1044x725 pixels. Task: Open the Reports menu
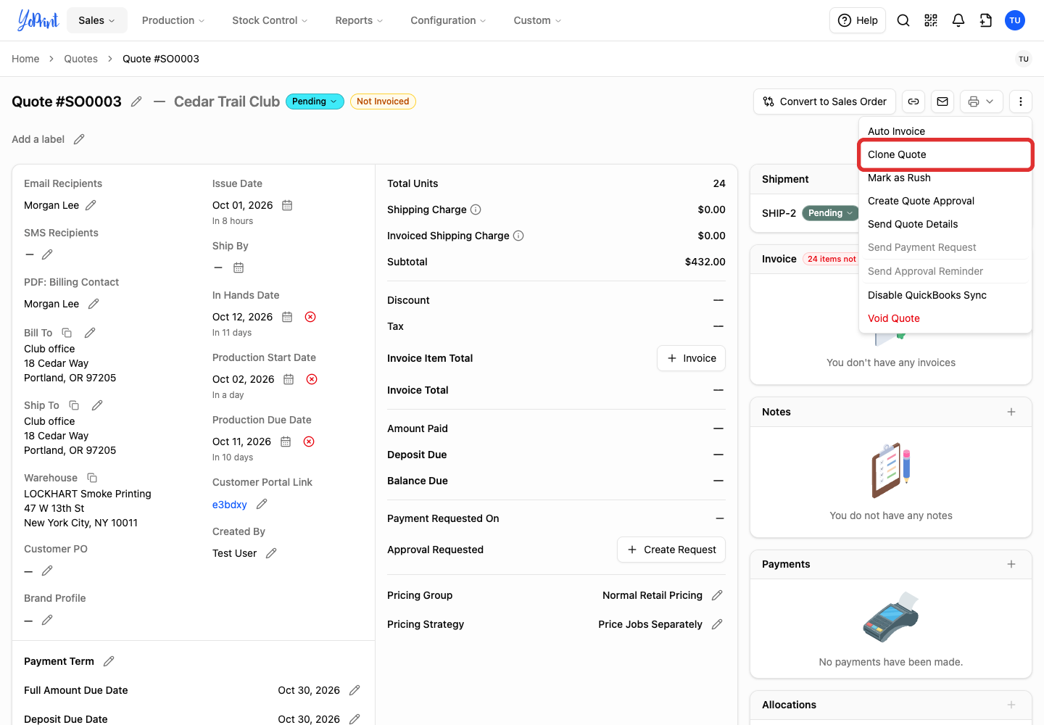point(359,20)
